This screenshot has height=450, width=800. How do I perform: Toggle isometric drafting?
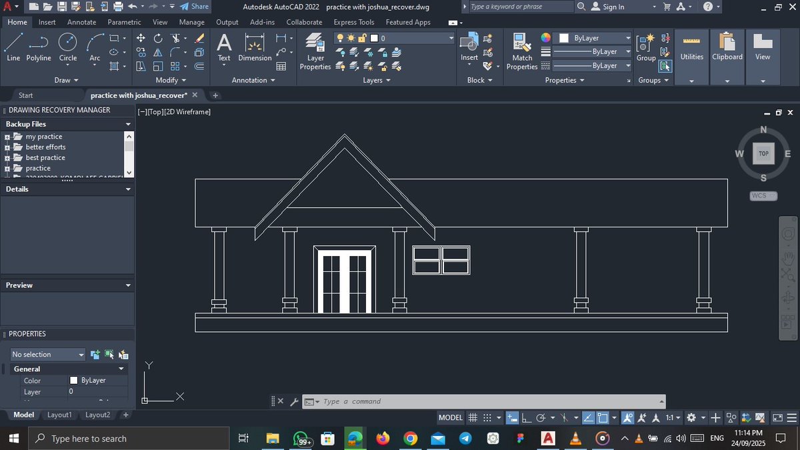point(564,418)
